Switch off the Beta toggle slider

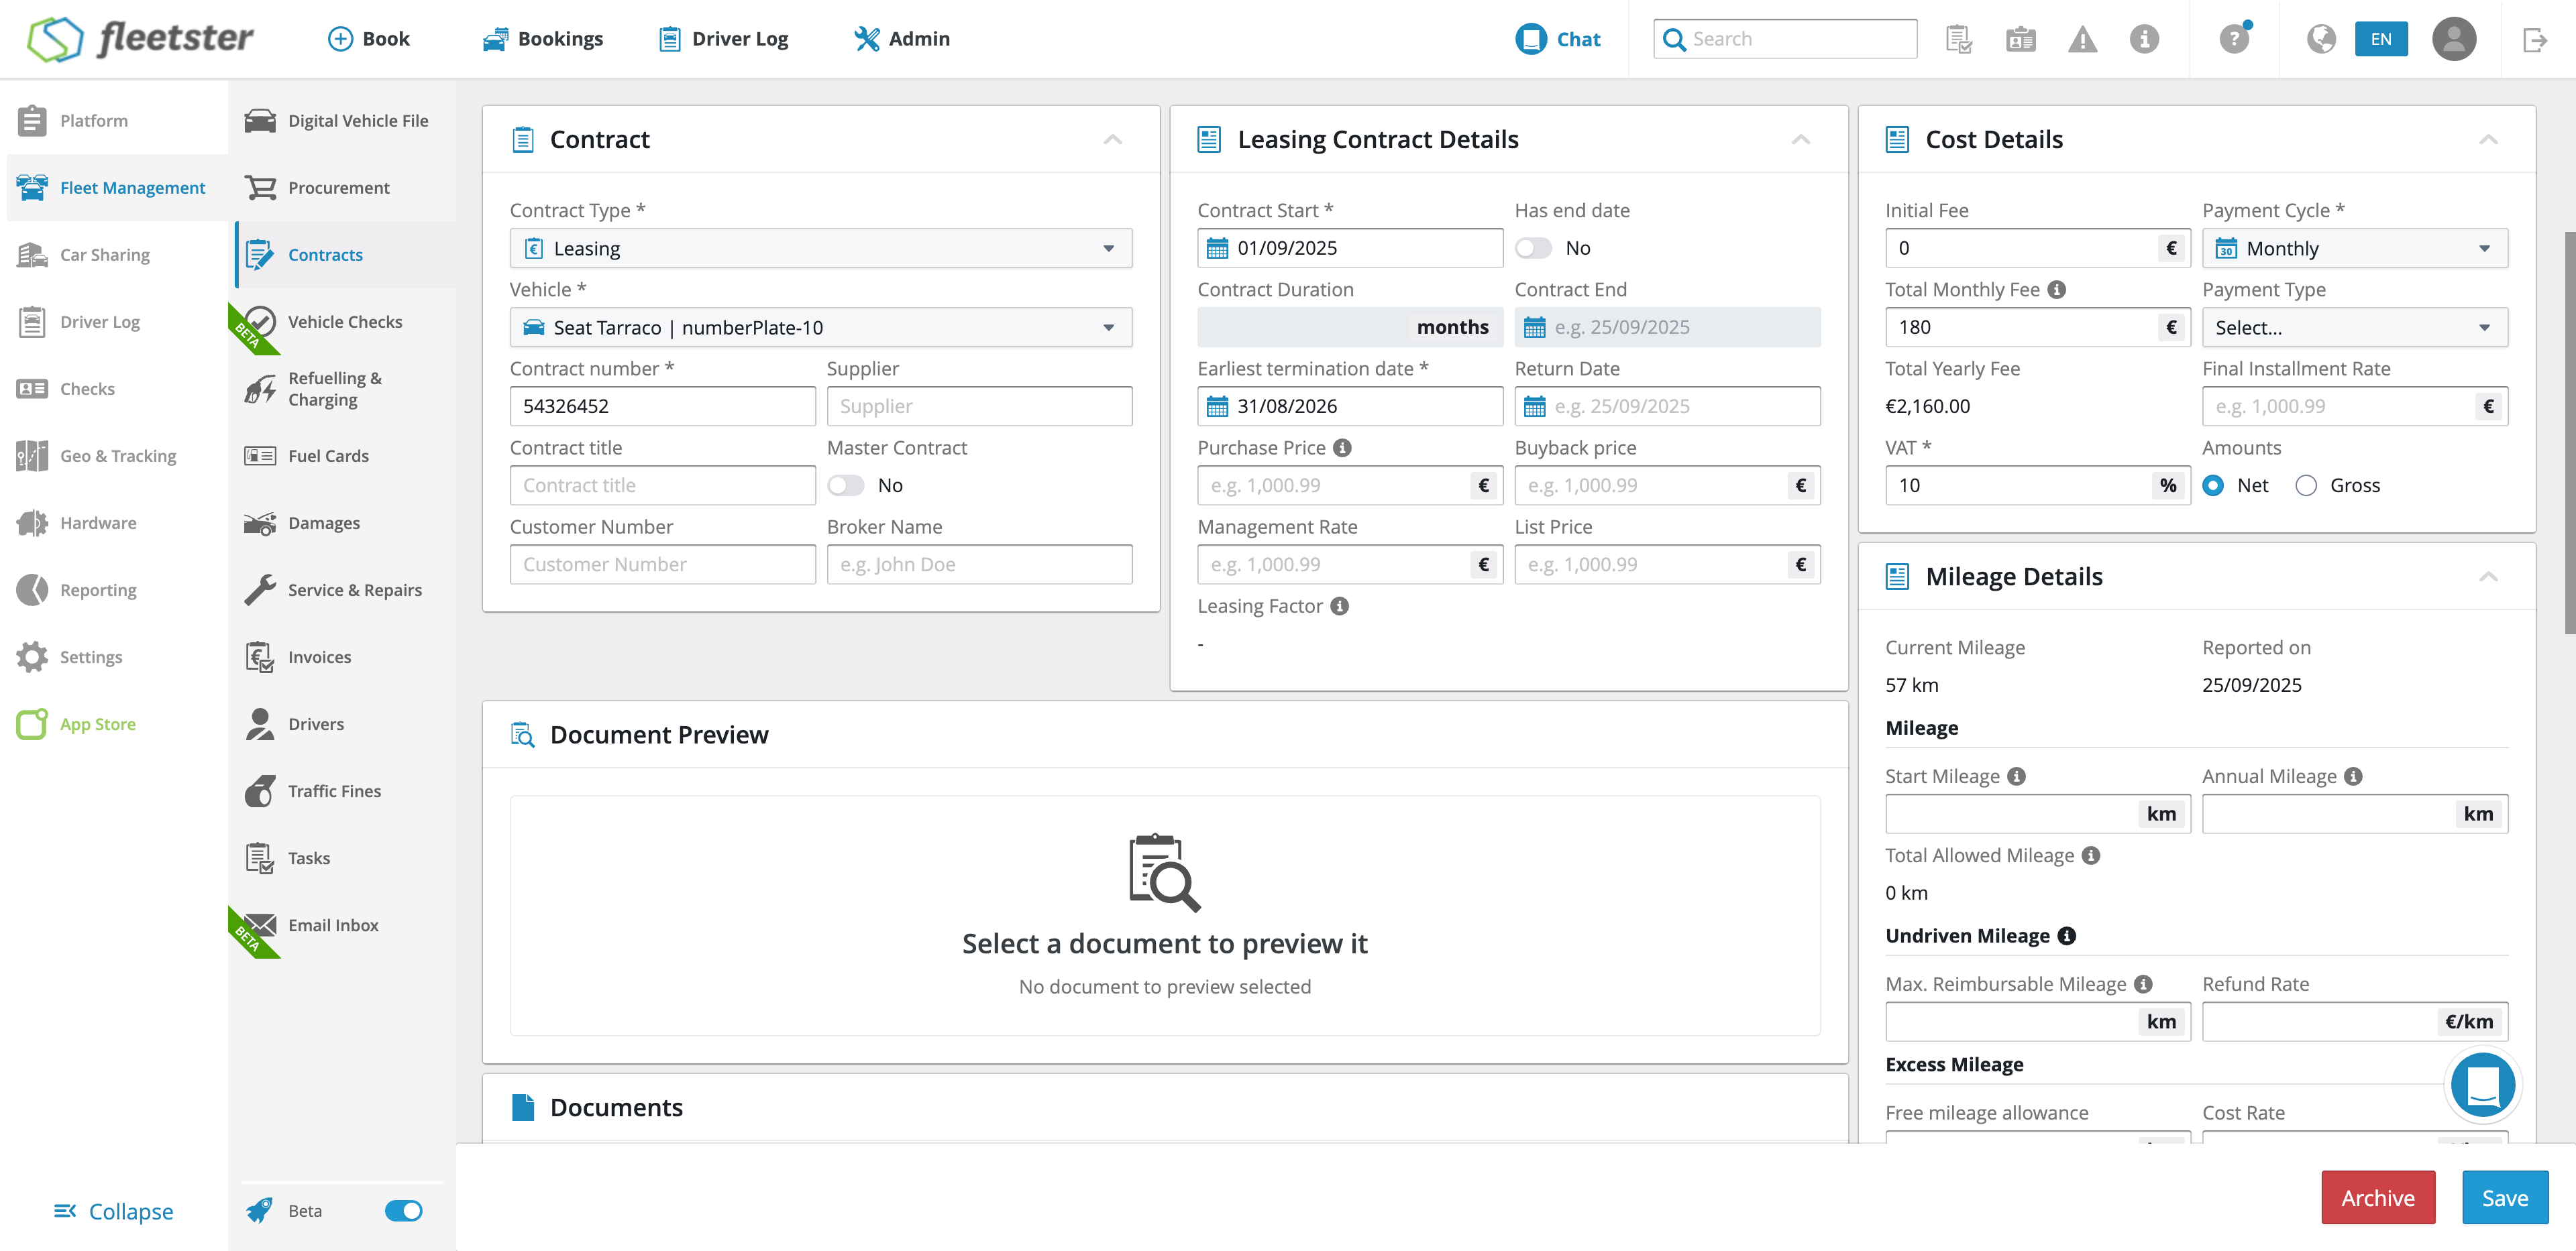click(404, 1211)
